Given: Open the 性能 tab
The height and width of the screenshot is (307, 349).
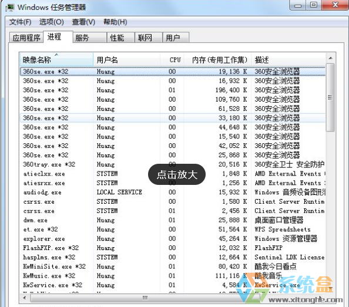Looking at the screenshot, I should (x=120, y=38).
